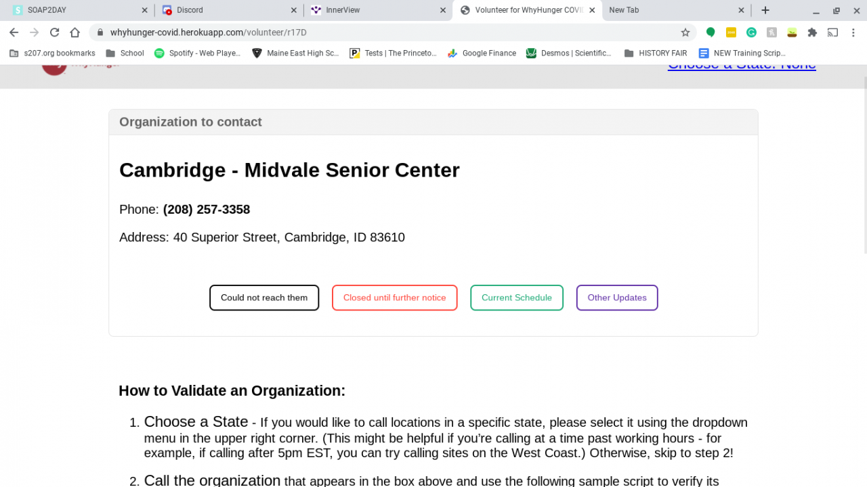Open the School bookmarks folder
The image size is (867, 487).
125,53
